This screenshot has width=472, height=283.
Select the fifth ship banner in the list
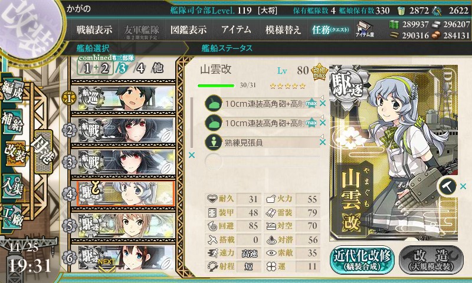[123, 226]
